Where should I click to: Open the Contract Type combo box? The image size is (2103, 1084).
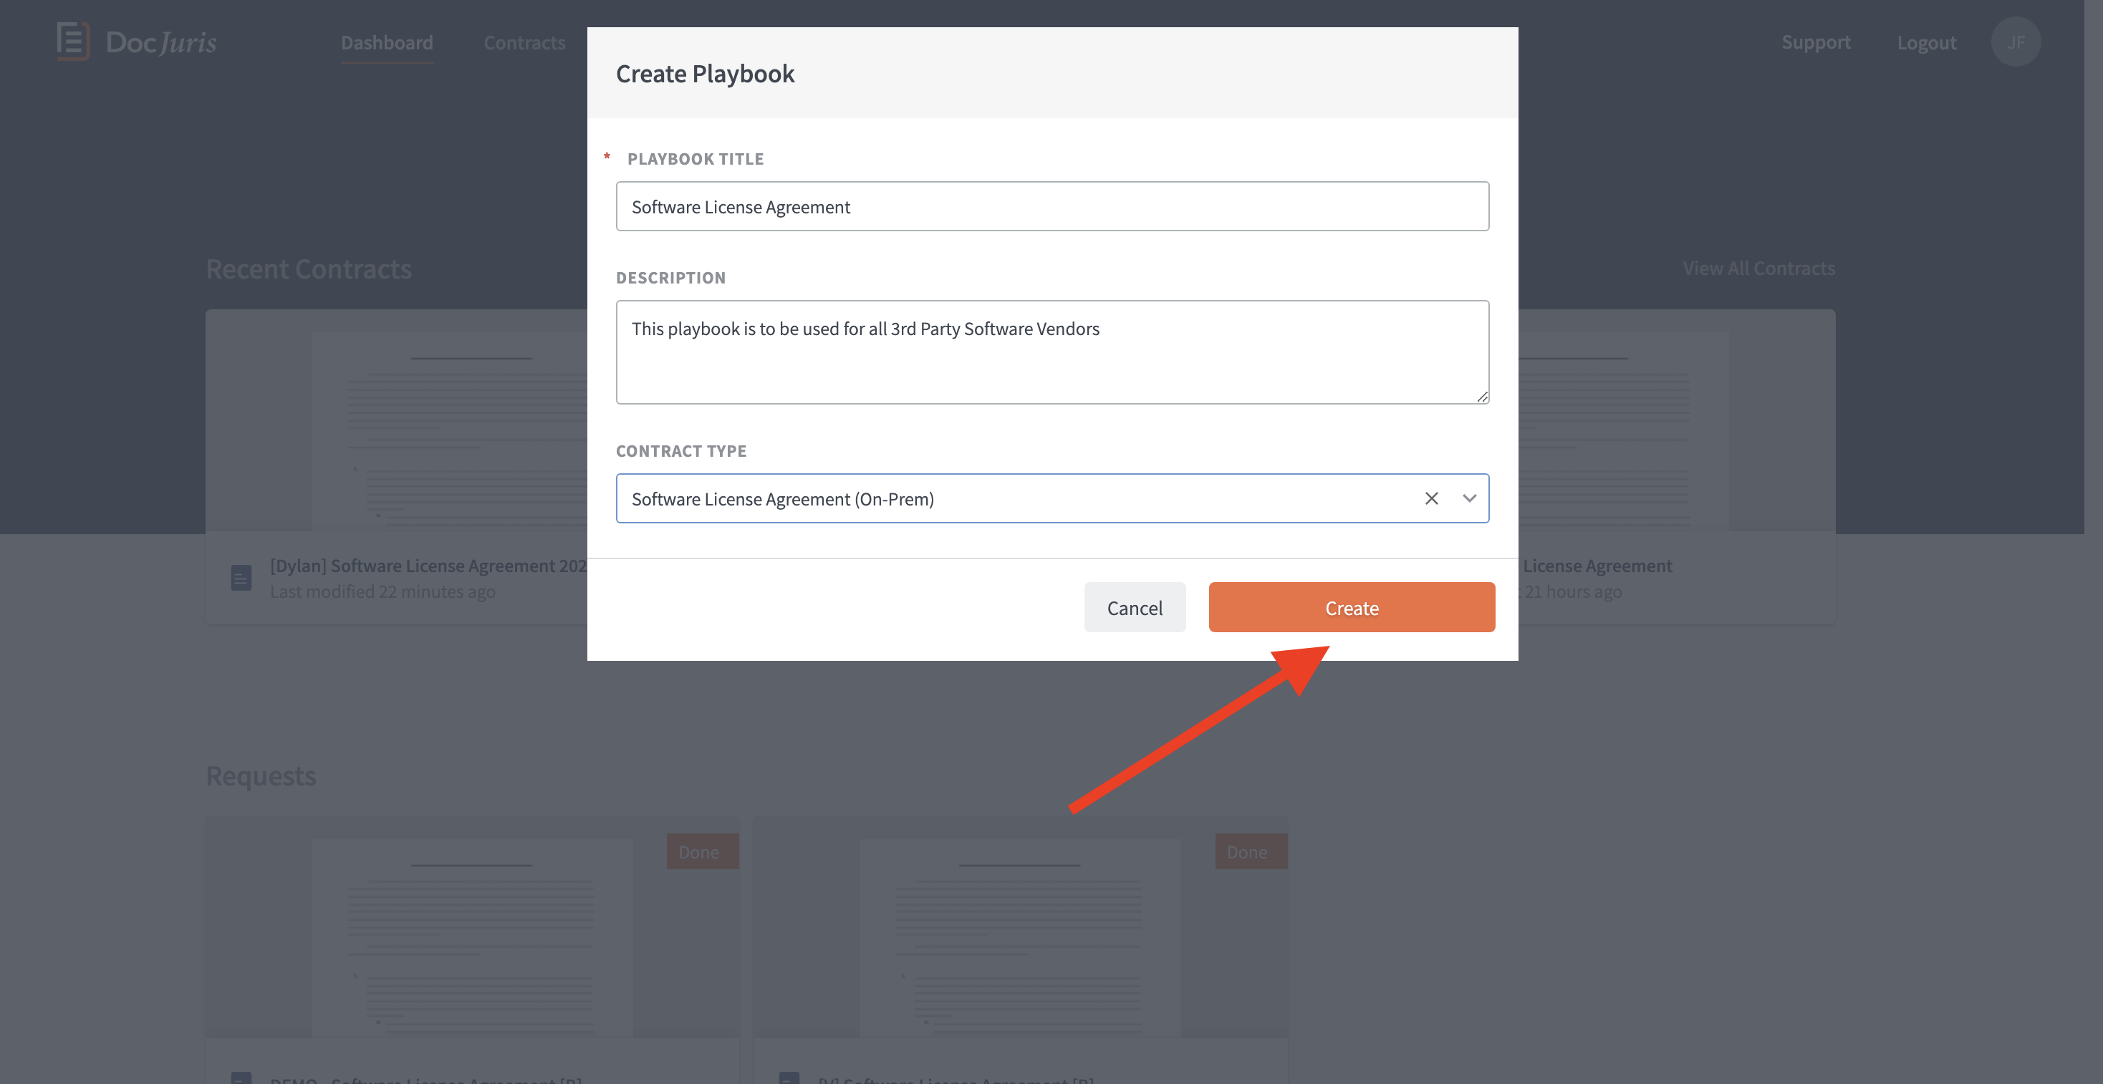(x=1051, y=499)
